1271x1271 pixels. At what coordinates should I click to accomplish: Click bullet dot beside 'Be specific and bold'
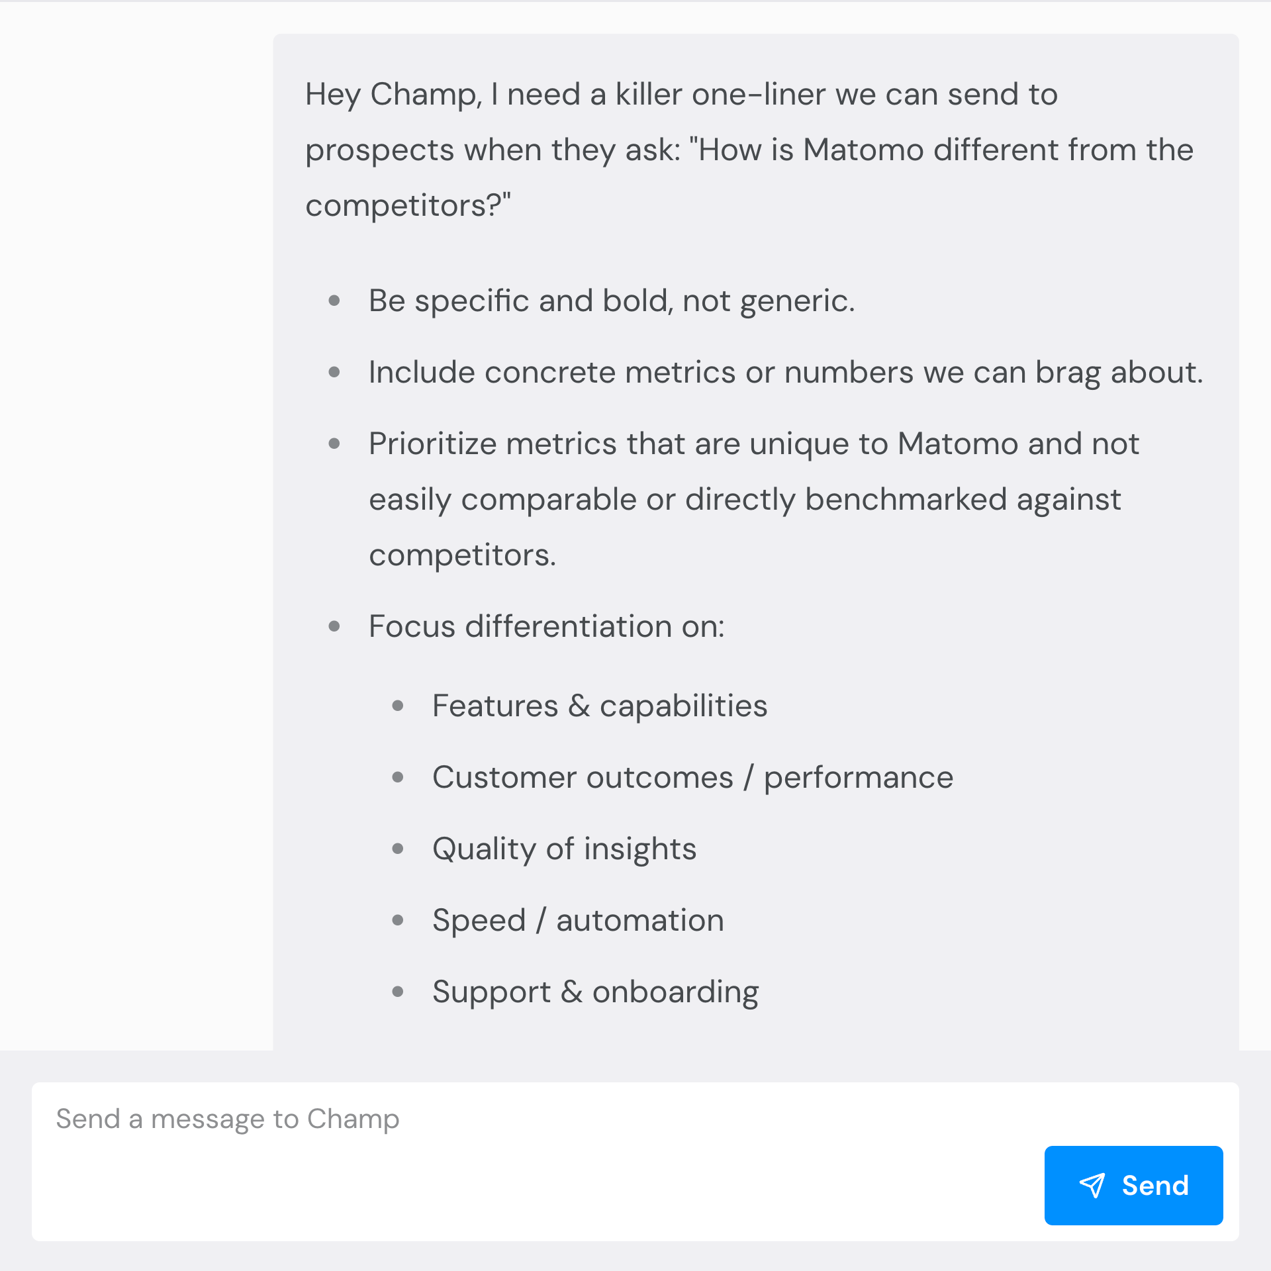pos(334,301)
